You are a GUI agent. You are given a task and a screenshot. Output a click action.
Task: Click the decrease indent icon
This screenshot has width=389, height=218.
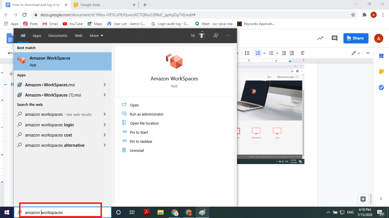pyautogui.click(x=284, y=53)
